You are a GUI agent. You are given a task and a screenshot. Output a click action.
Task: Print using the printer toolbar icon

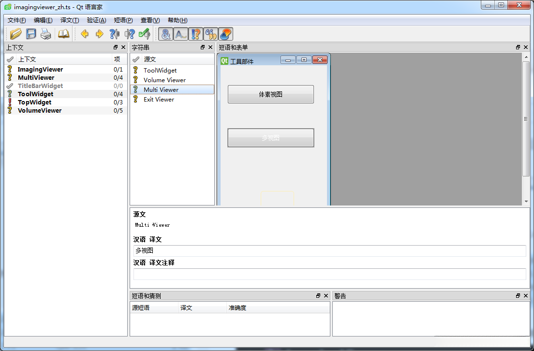(45, 34)
